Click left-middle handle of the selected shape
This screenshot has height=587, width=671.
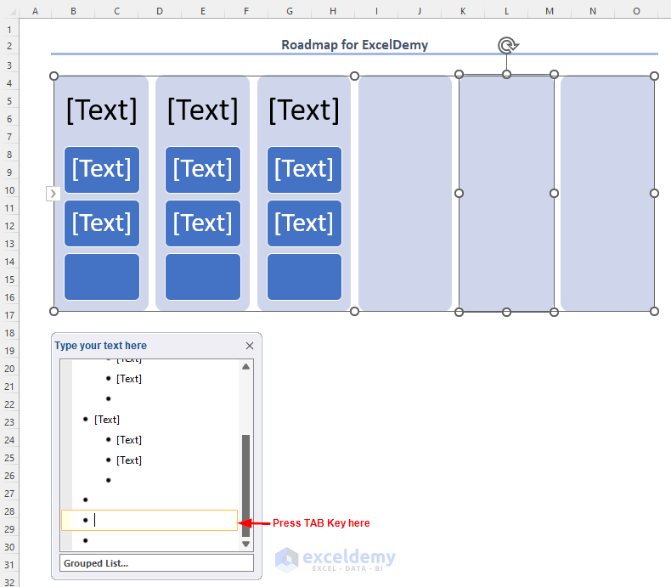click(459, 194)
